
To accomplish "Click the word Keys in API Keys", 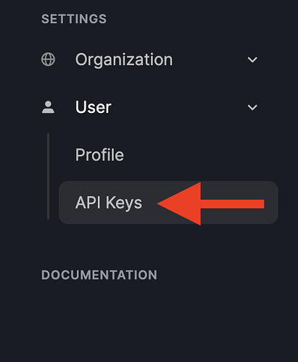I will [x=124, y=203].
